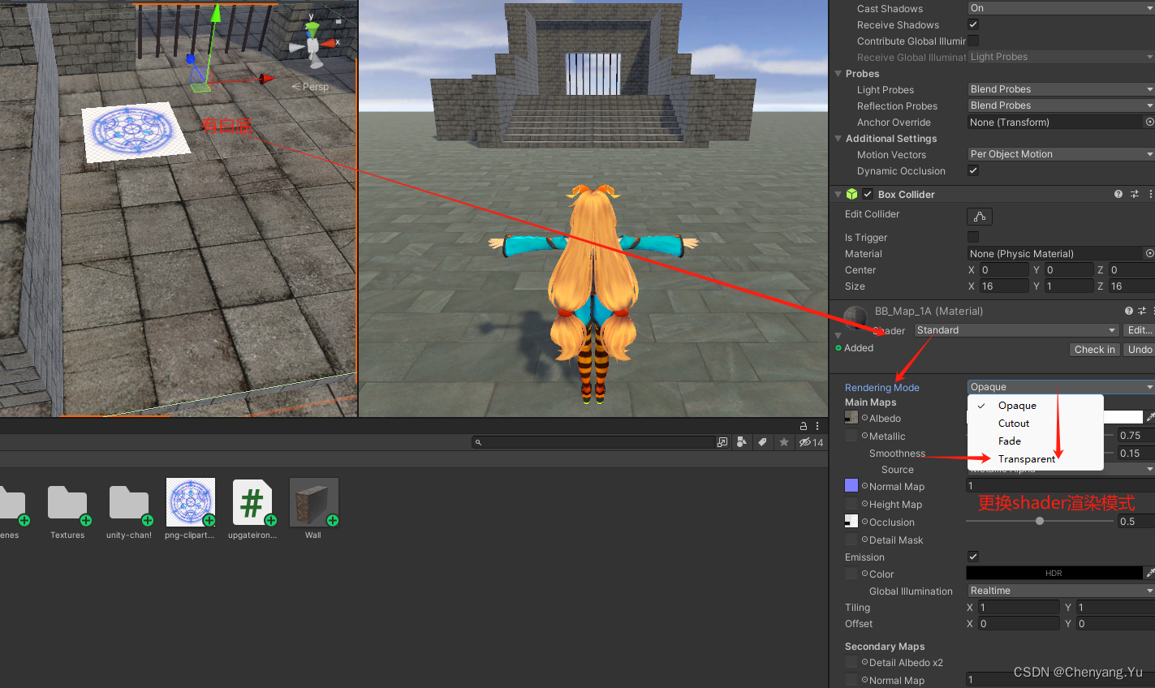Open BB_Map_1A material help icon
The width and height of the screenshot is (1155, 688).
[1129, 311]
